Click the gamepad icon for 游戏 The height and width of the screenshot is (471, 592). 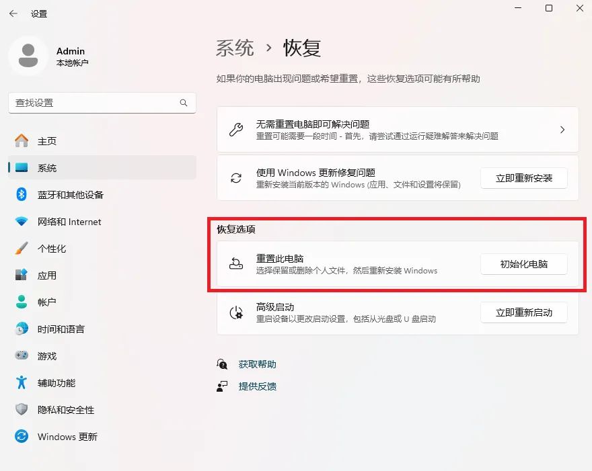point(22,355)
